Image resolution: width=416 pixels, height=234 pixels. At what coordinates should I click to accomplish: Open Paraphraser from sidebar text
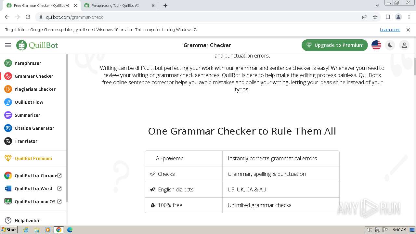(28, 63)
